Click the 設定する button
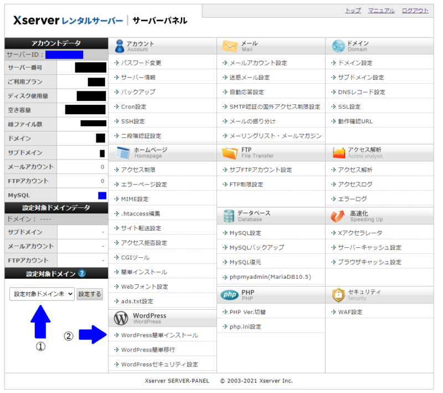Screen dimensions: 443x393 [90, 294]
